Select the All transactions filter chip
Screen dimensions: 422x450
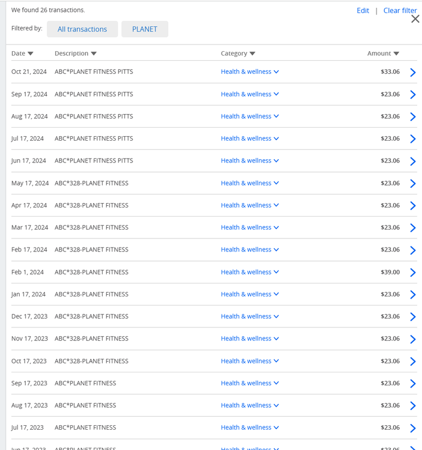82,29
